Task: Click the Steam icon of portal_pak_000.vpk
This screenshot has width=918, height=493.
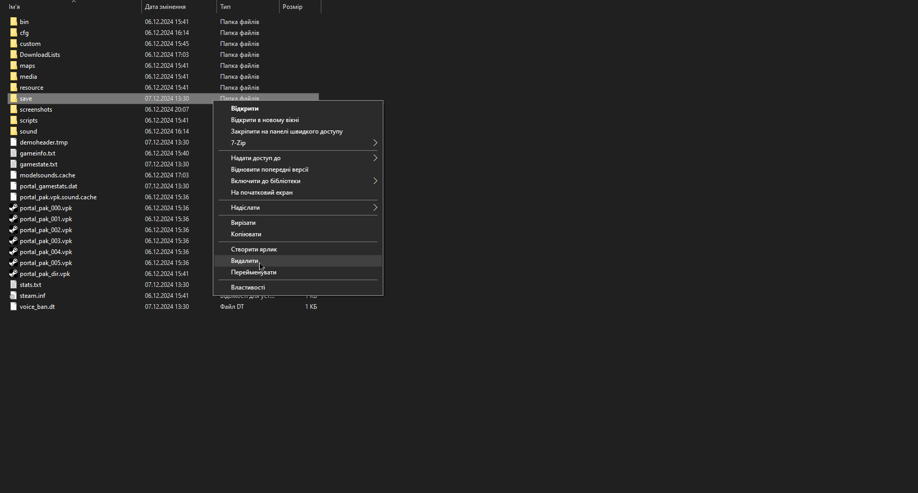Action: (x=14, y=208)
